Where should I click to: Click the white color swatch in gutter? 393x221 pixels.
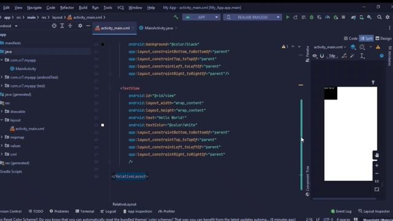pyautogui.click(x=103, y=125)
